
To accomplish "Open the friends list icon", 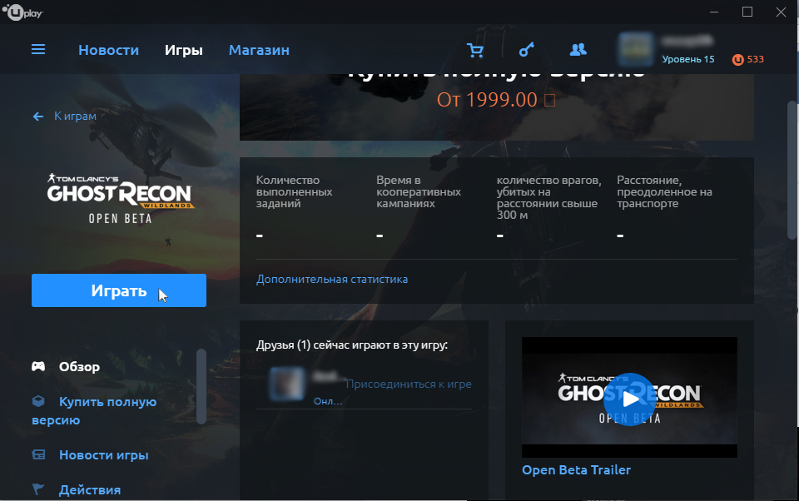I will [x=578, y=49].
